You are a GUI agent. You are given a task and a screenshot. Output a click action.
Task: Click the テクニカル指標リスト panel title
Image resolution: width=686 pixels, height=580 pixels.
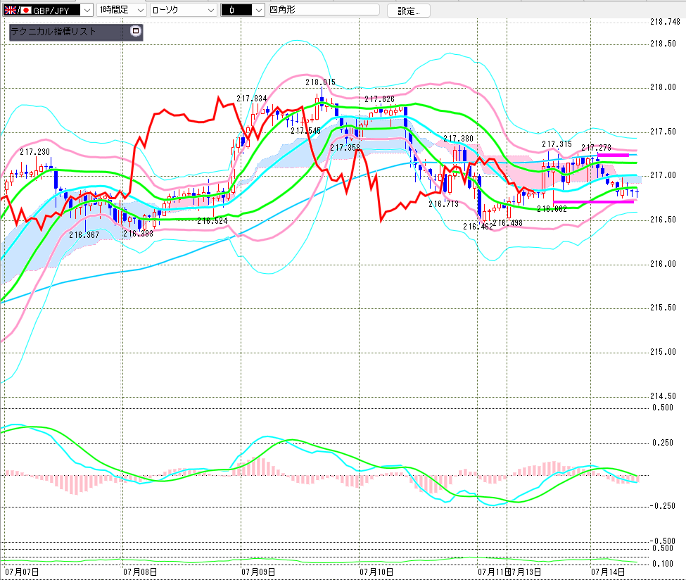[53, 32]
